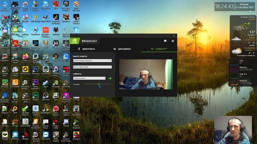Open League of Legends desktop icon

tap(66, 110)
